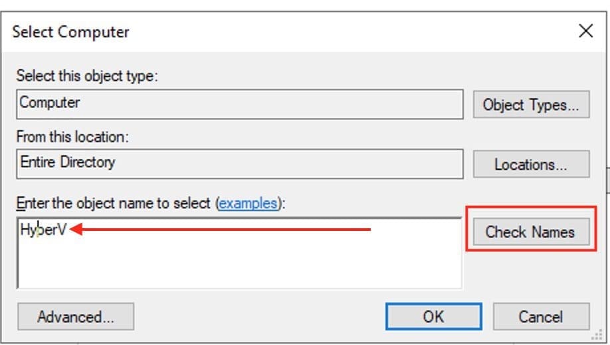
Task: Click the red arrow pointing at HyperV
Action: click(x=219, y=230)
